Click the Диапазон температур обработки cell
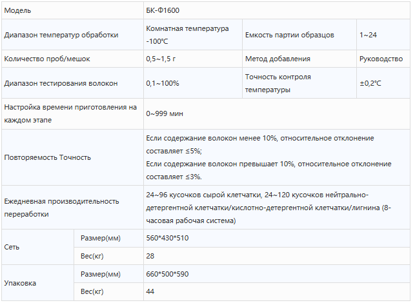This screenshot has height=303, width=415. (x=61, y=35)
